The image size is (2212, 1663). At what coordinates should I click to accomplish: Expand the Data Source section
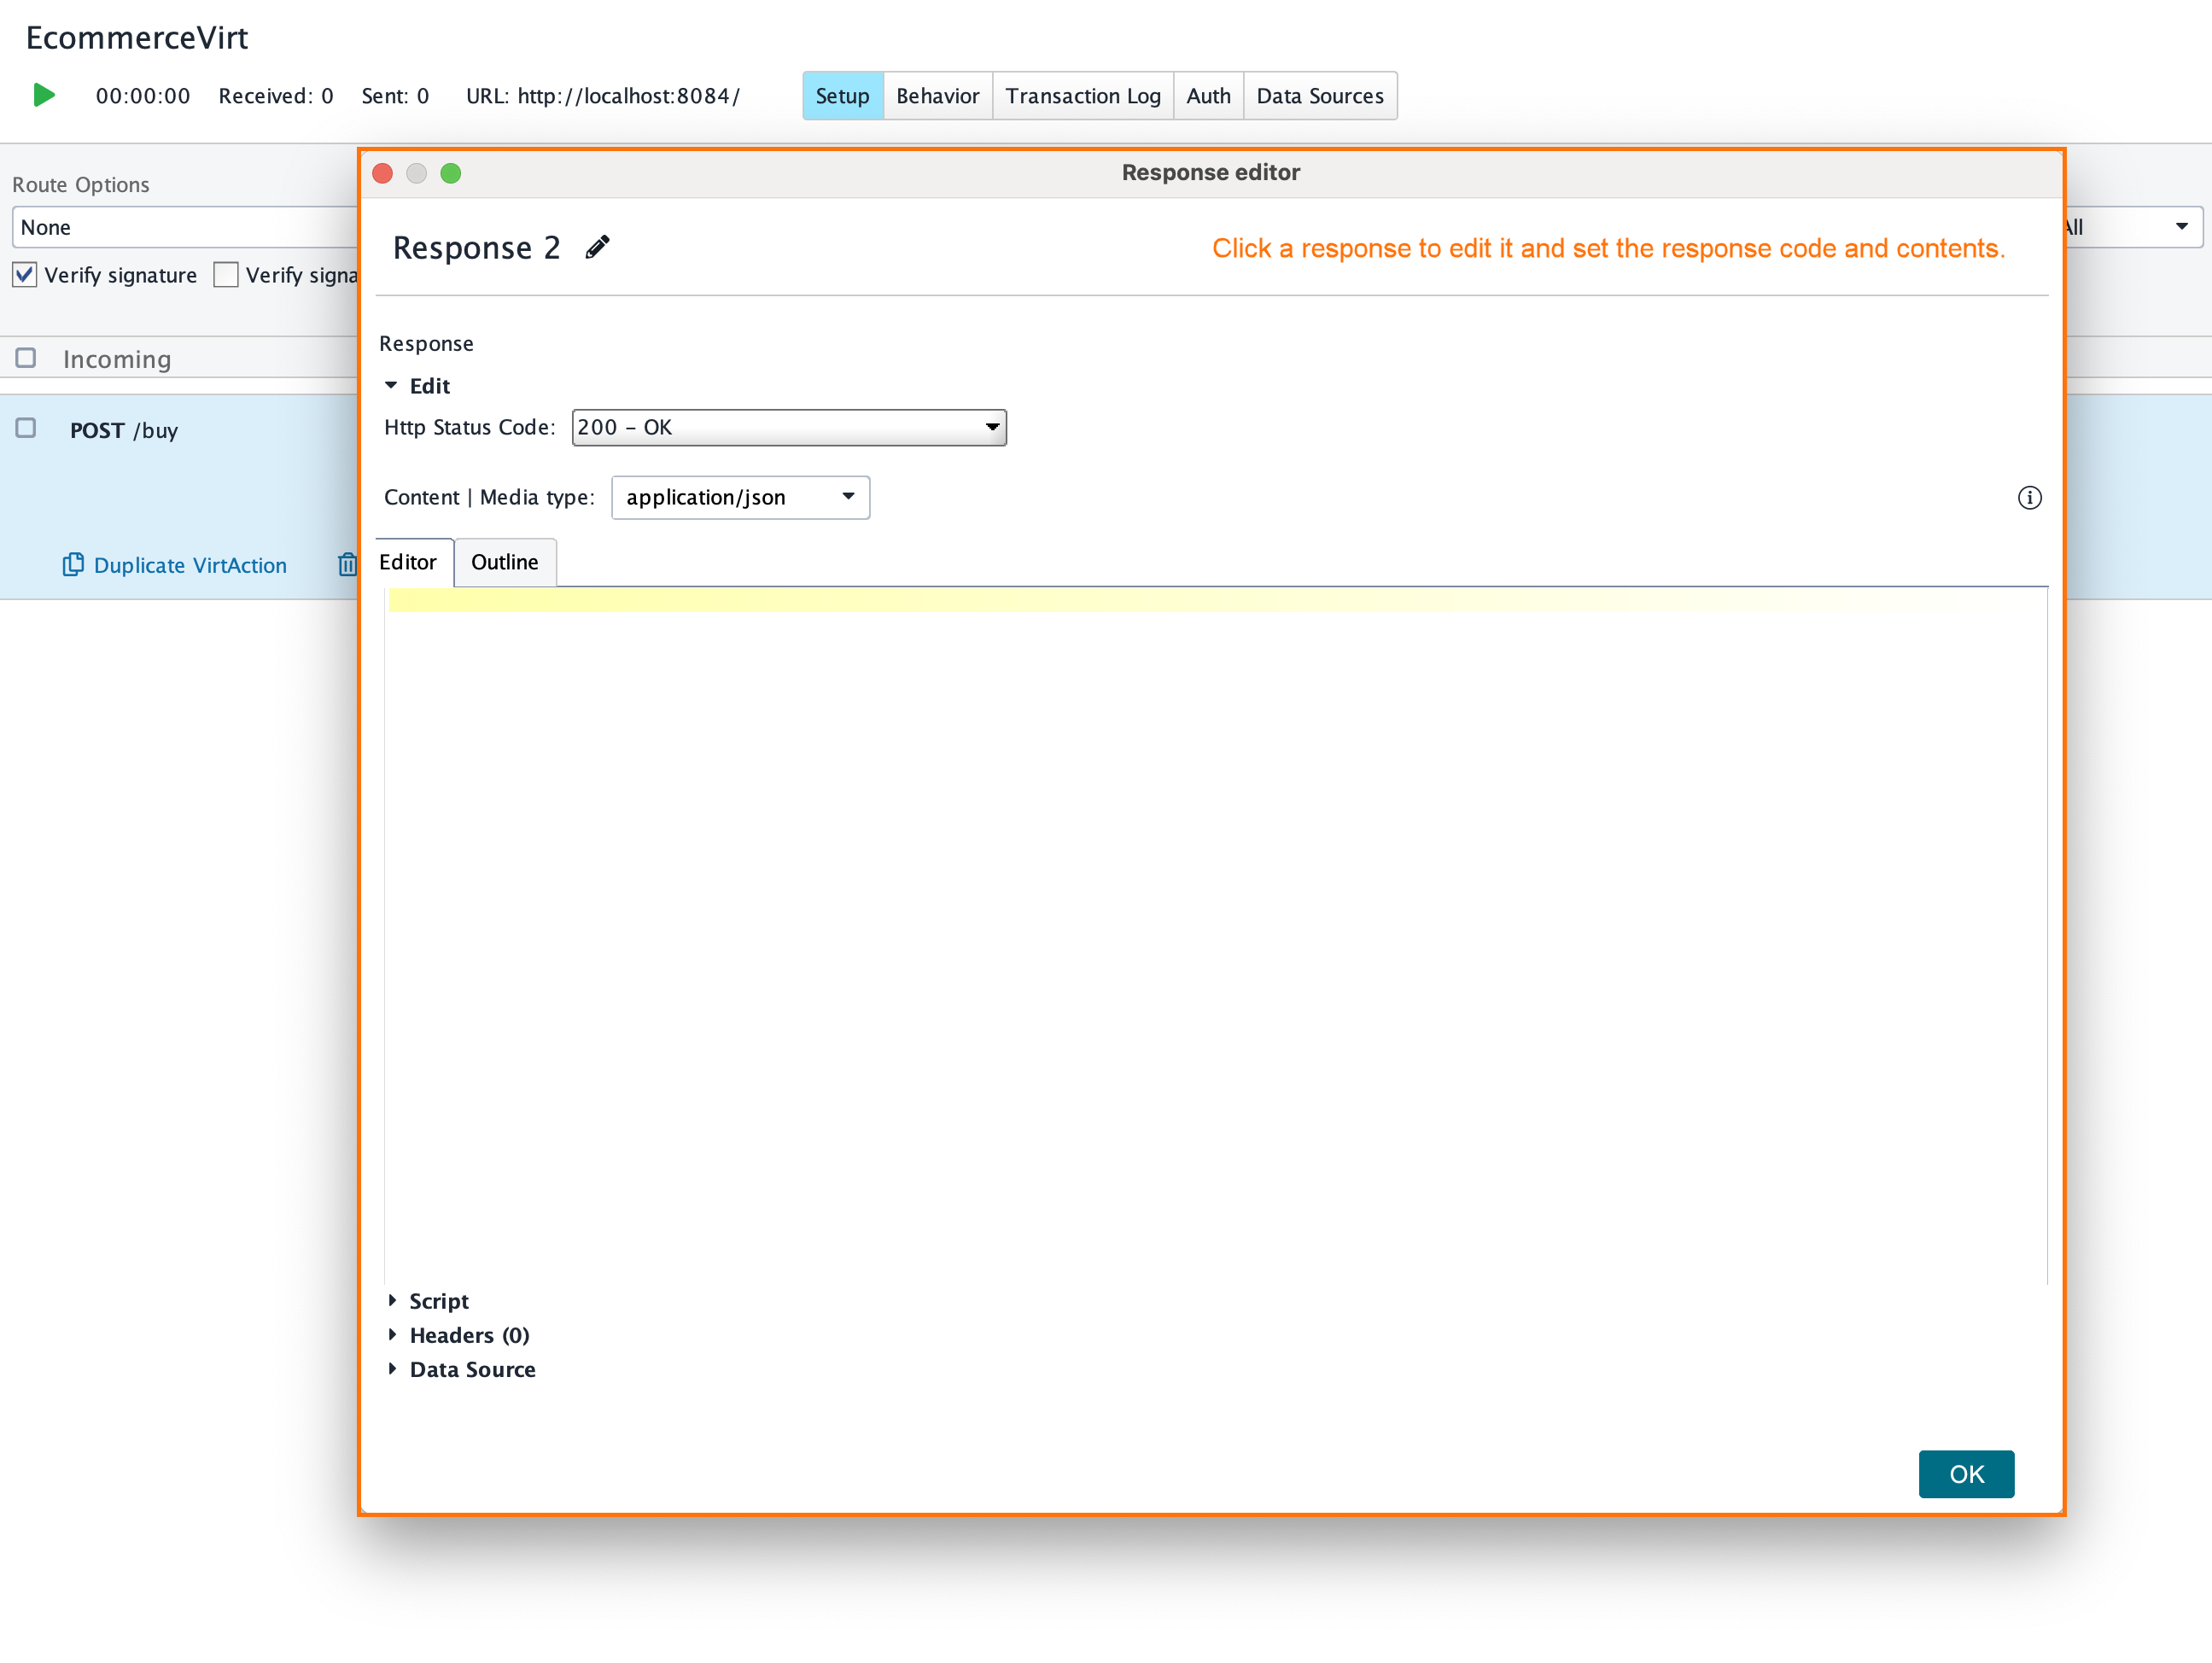coord(471,1369)
